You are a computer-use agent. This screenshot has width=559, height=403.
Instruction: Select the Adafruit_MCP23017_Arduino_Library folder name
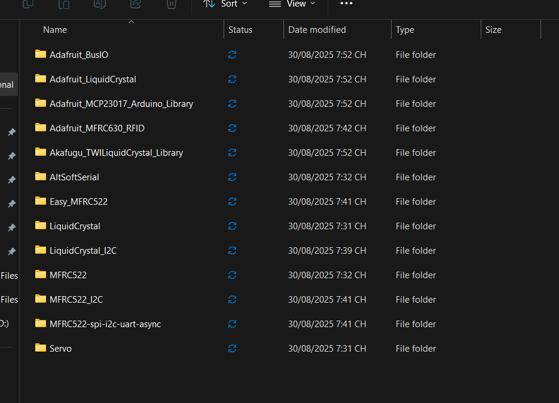[121, 104]
